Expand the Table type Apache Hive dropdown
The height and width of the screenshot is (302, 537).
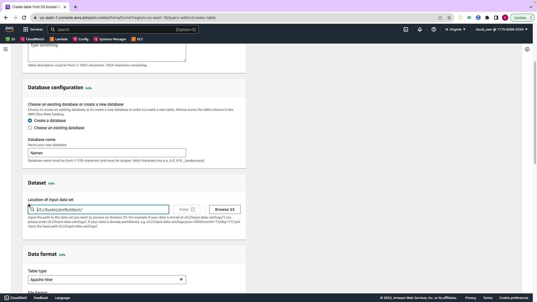(107, 280)
